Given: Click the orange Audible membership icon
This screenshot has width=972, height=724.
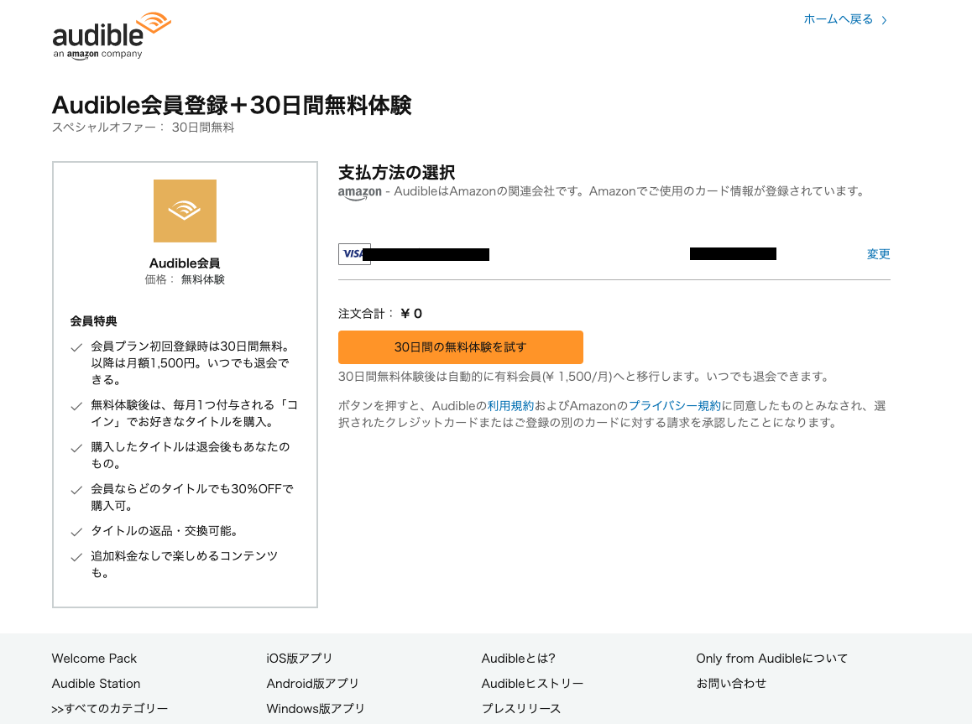Looking at the screenshot, I should (x=185, y=211).
